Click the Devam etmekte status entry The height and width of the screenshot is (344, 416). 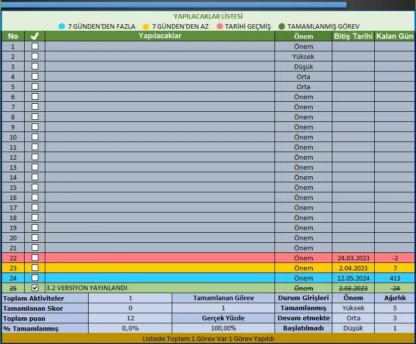coord(303,318)
